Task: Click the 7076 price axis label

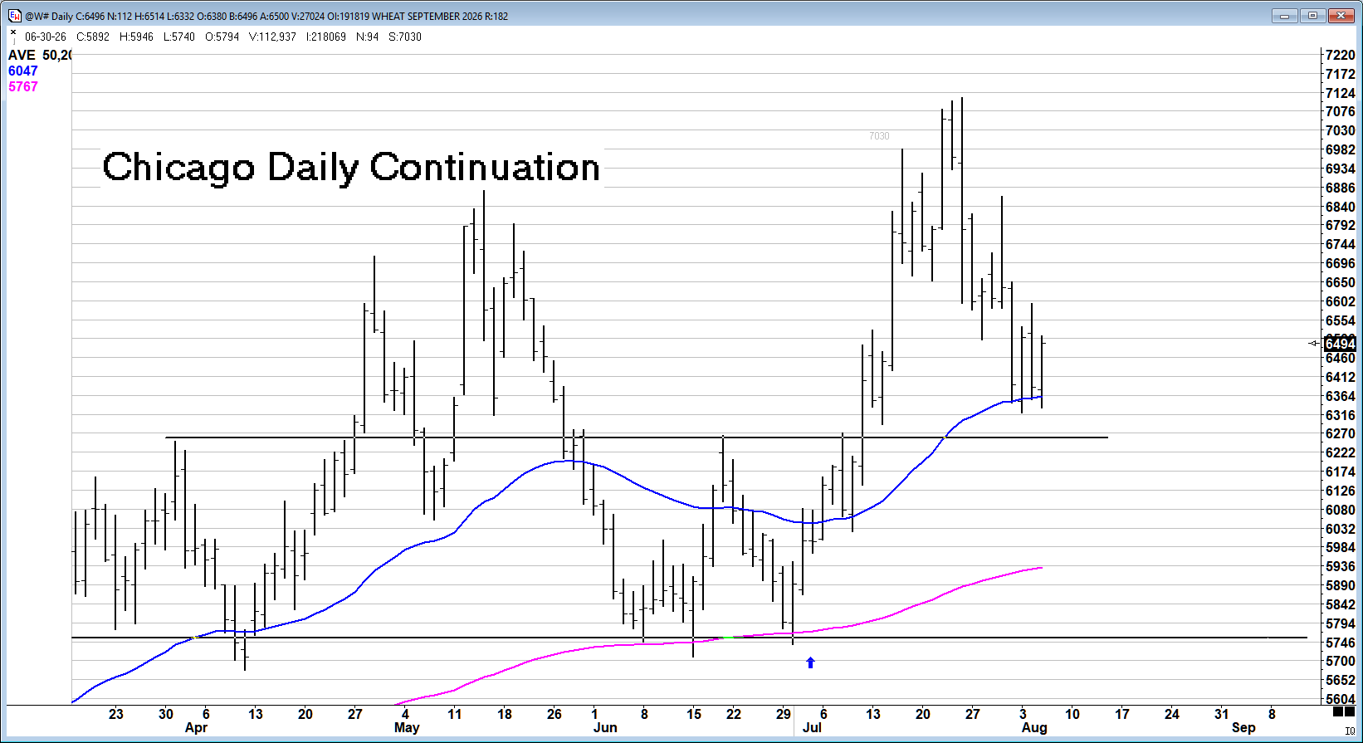Action: tap(1340, 112)
